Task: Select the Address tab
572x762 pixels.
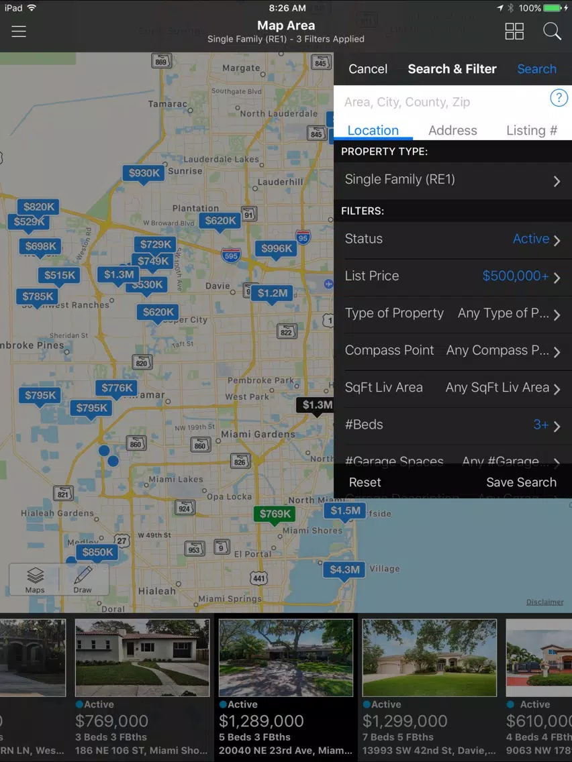Action: (x=452, y=130)
